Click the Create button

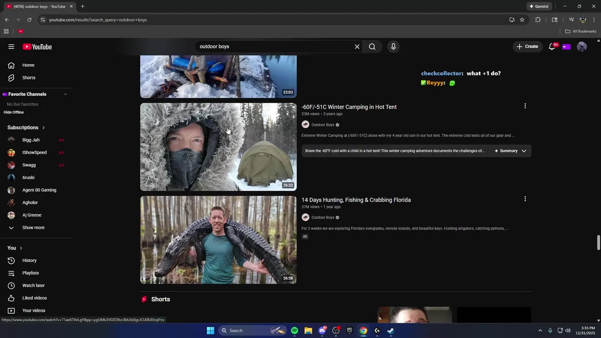tap(527, 46)
